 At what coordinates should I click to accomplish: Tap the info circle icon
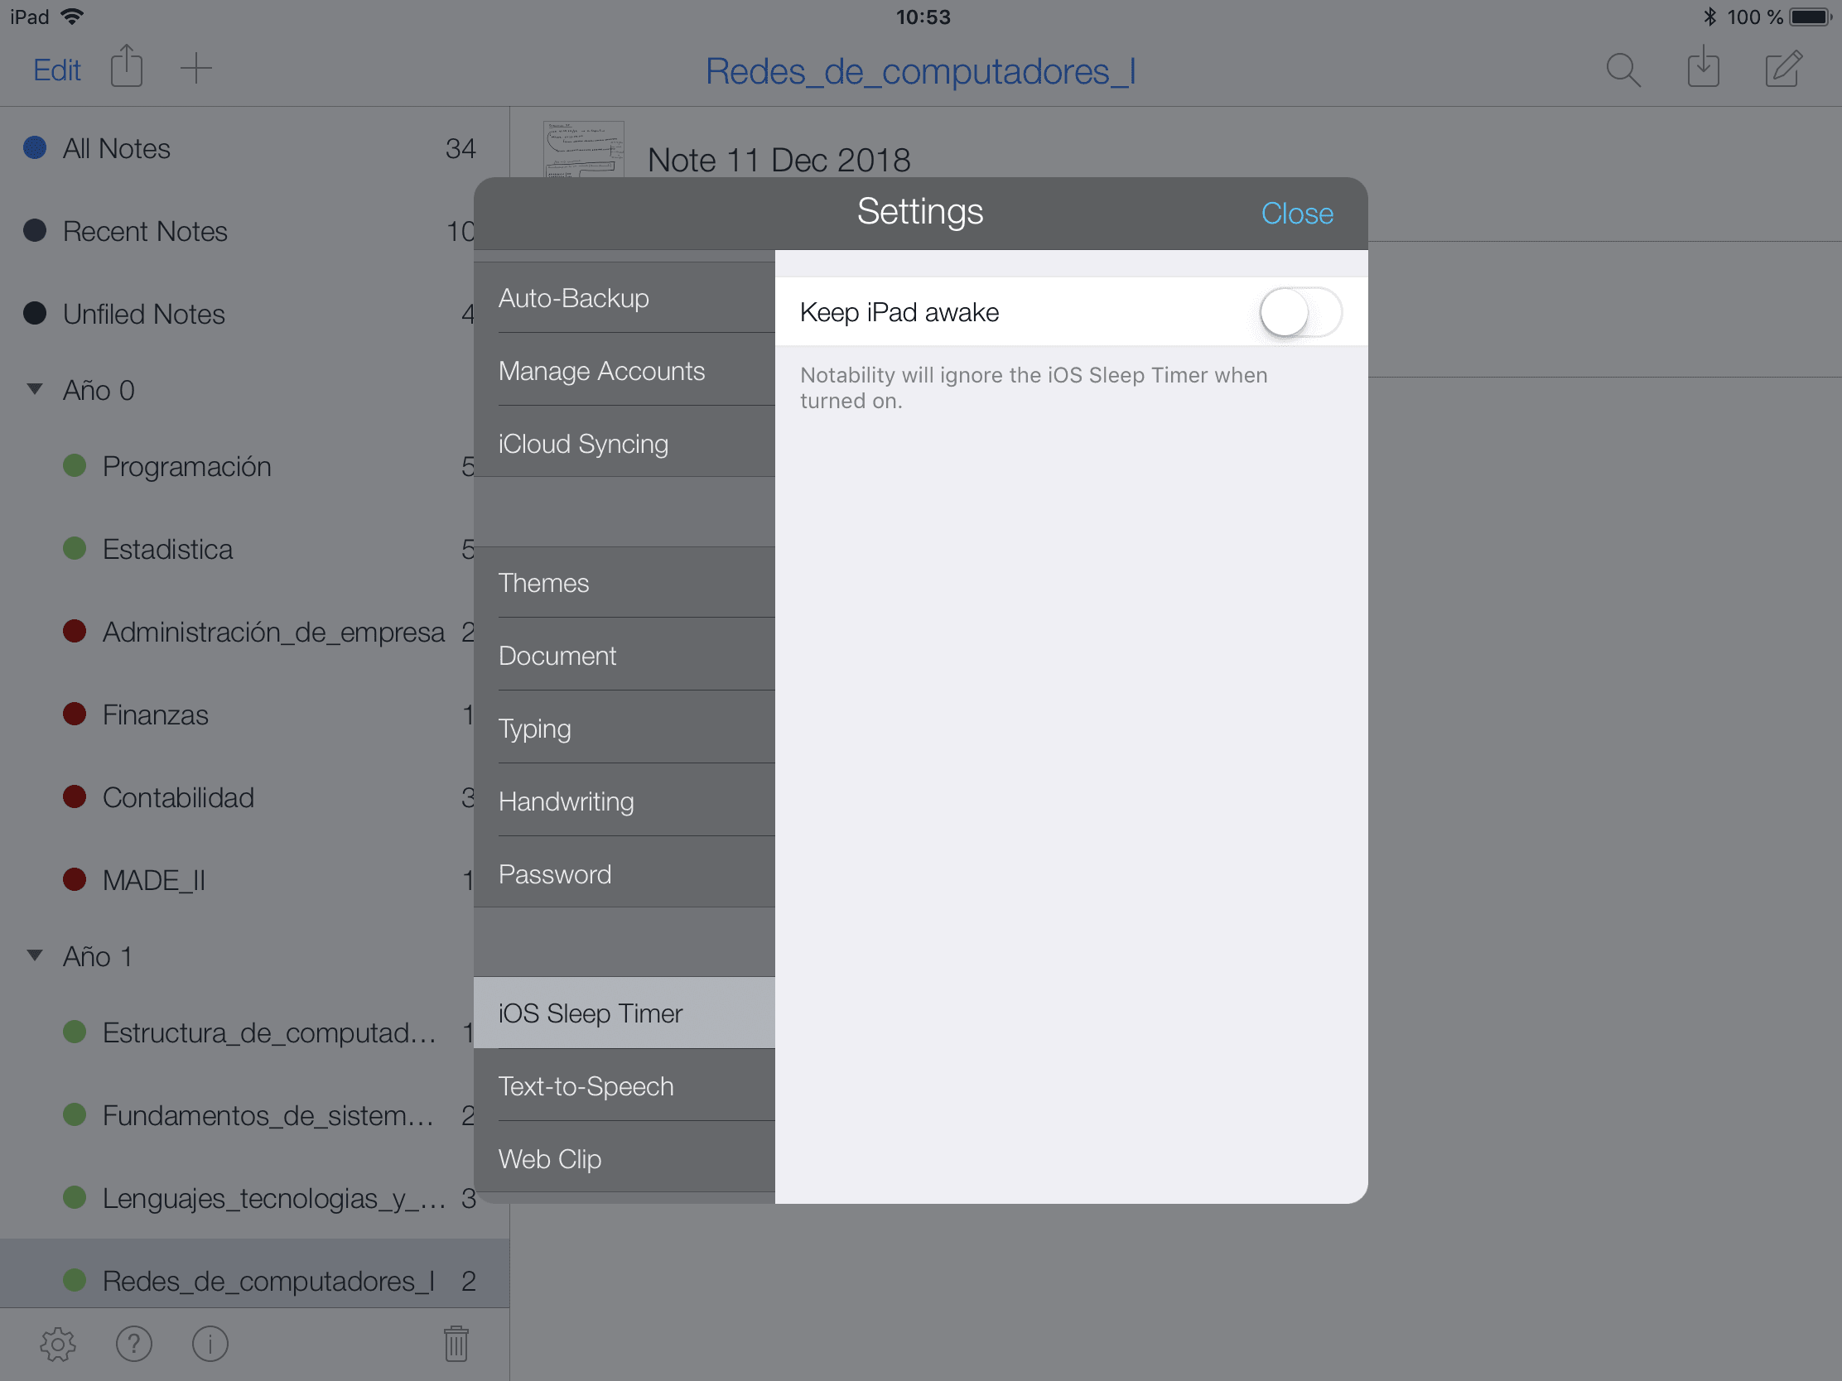click(x=210, y=1344)
